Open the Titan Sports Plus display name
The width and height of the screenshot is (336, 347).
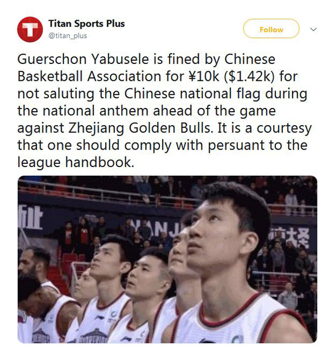tap(87, 24)
